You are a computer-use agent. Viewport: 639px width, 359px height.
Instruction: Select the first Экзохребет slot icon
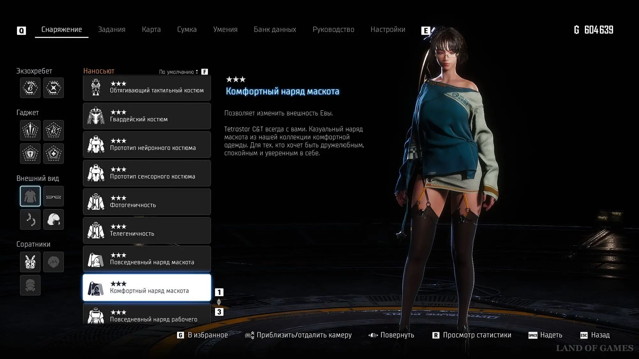(x=30, y=88)
